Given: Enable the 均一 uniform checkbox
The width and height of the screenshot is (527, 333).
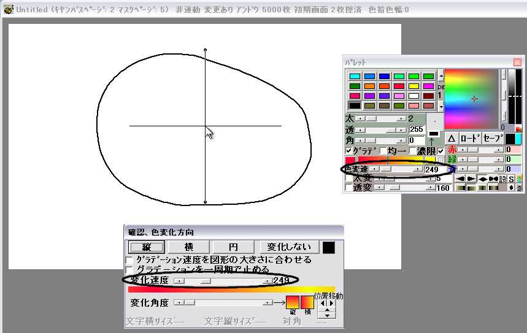Looking at the screenshot, I should coord(383,151).
